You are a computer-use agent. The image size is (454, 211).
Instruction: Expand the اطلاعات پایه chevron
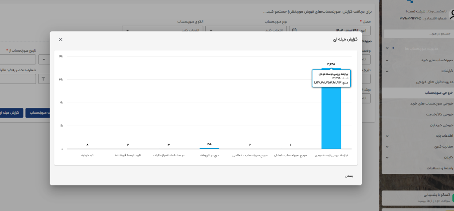(387, 136)
